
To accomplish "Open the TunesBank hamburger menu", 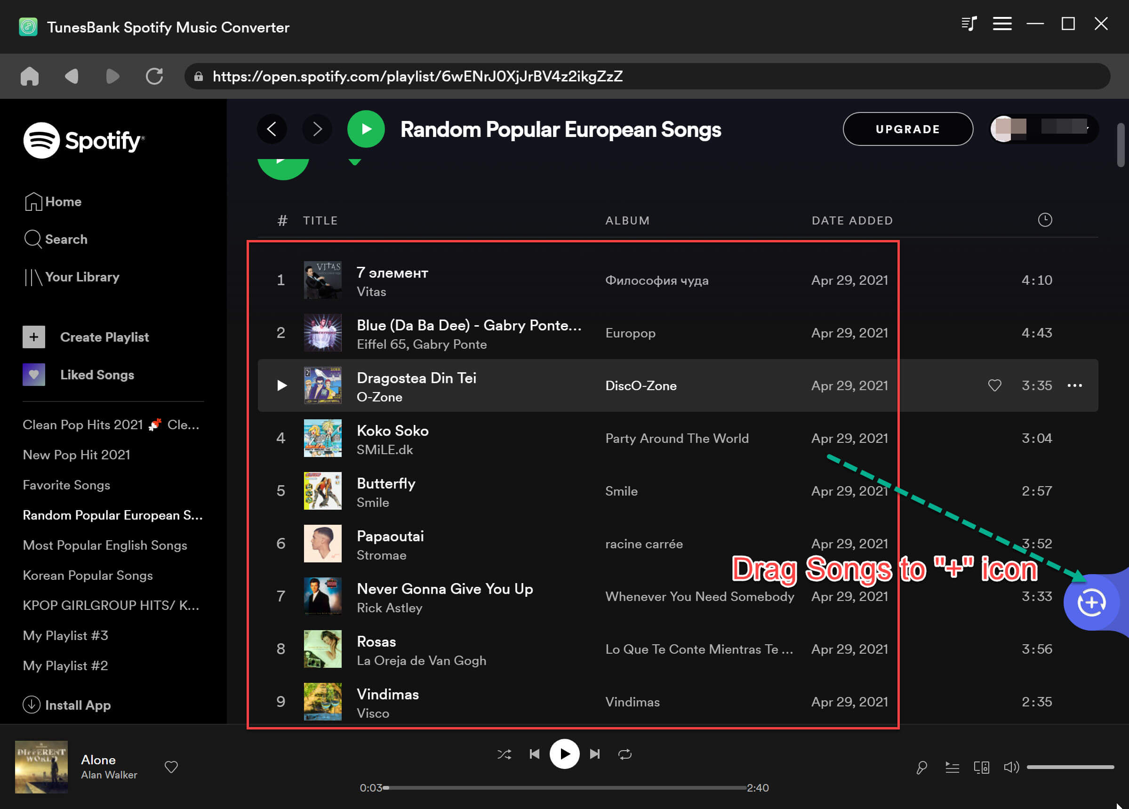I will [1002, 24].
